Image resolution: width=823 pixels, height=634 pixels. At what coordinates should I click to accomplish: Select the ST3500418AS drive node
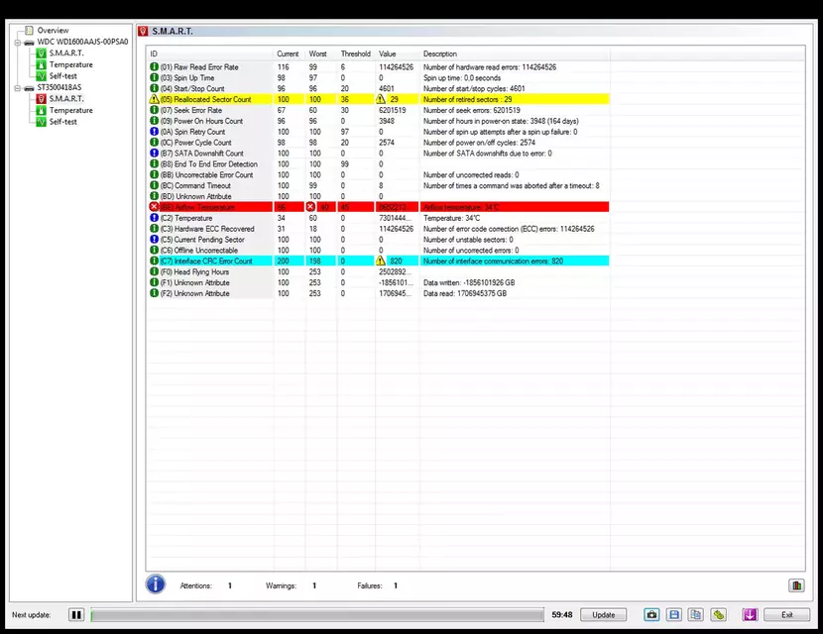tap(59, 87)
